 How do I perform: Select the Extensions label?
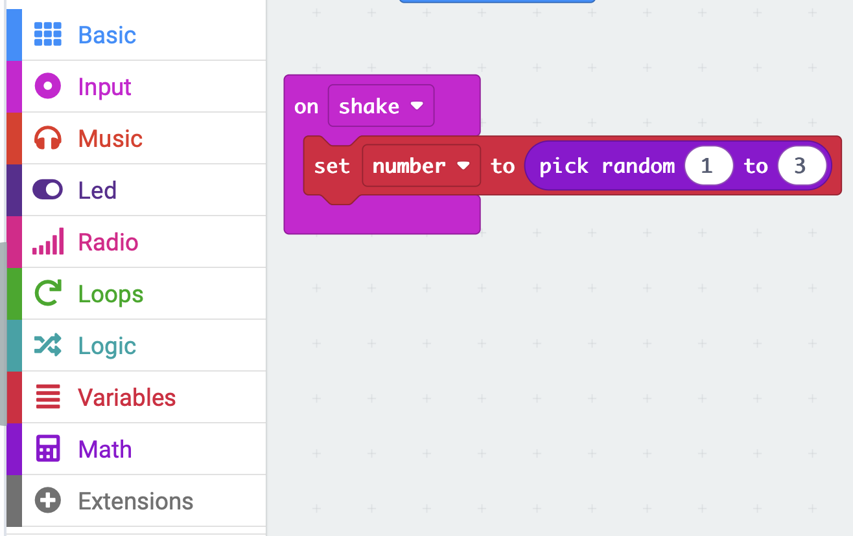135,501
